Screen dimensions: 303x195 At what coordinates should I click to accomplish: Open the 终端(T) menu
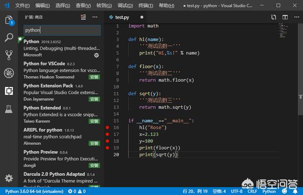click(x=146, y=6)
